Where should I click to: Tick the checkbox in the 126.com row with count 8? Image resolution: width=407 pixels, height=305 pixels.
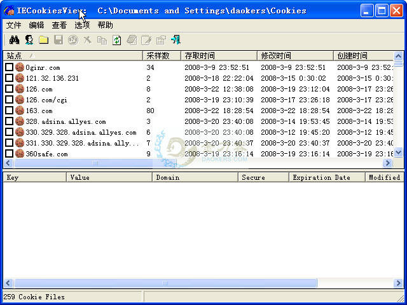point(9,89)
